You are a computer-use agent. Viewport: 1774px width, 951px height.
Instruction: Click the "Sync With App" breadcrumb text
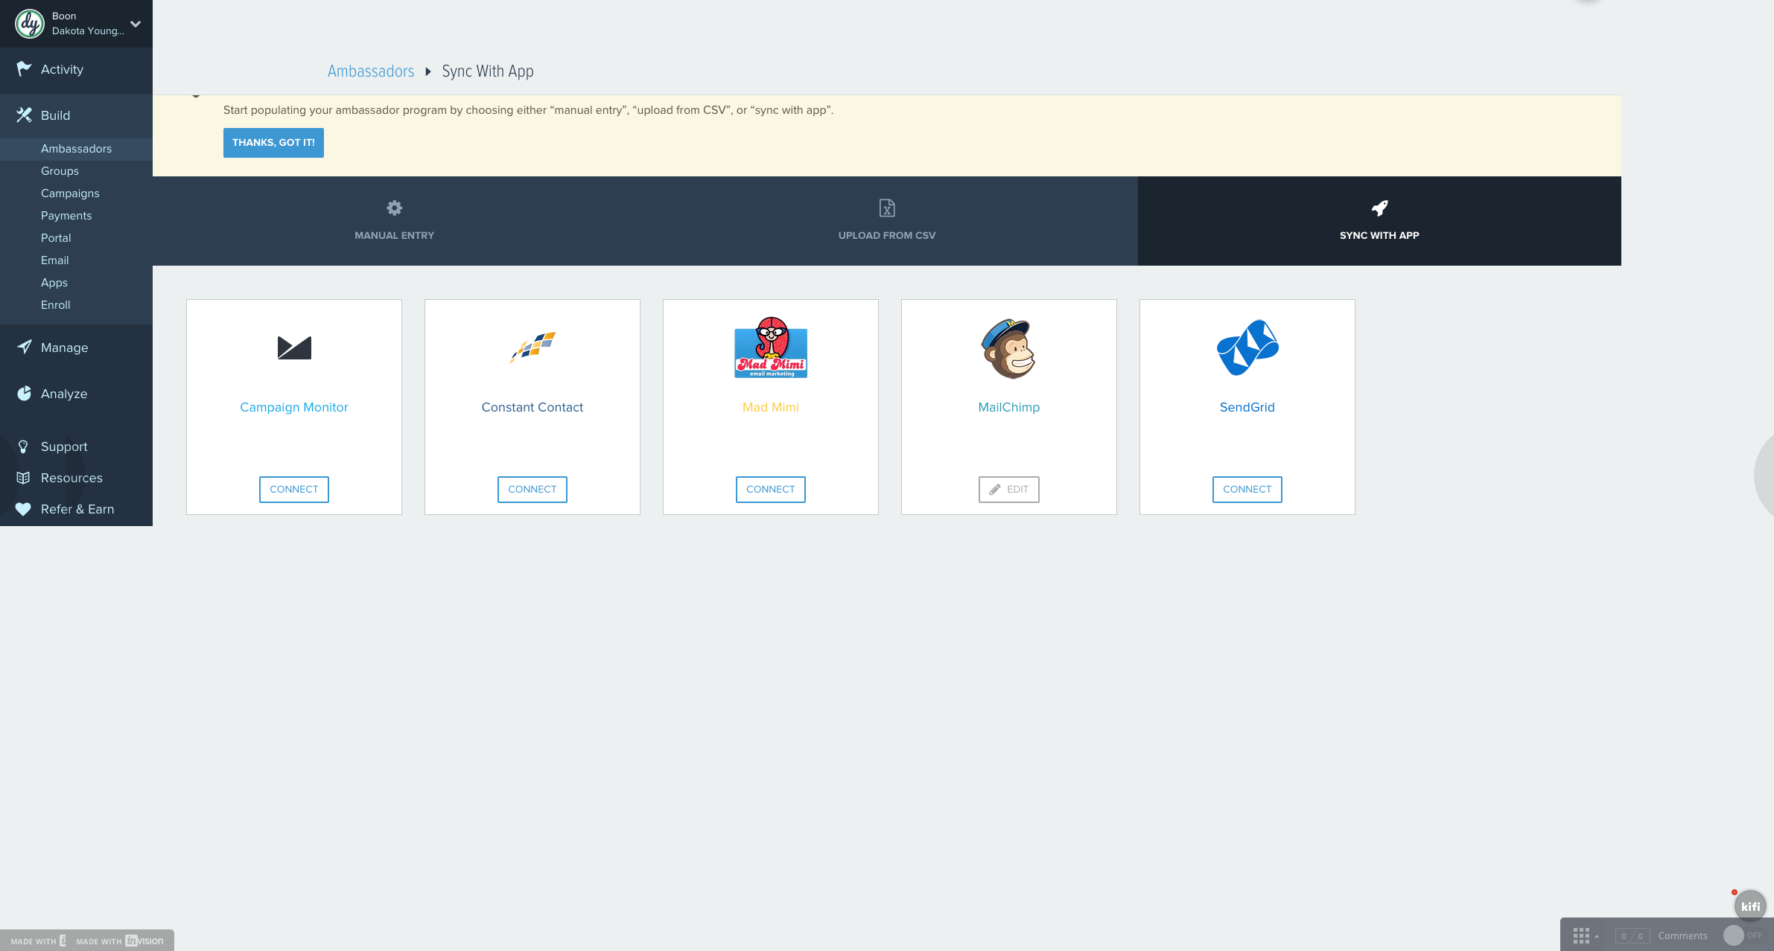[488, 71]
